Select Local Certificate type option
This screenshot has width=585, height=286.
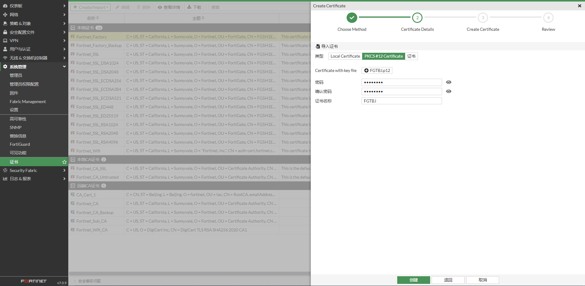coord(345,56)
